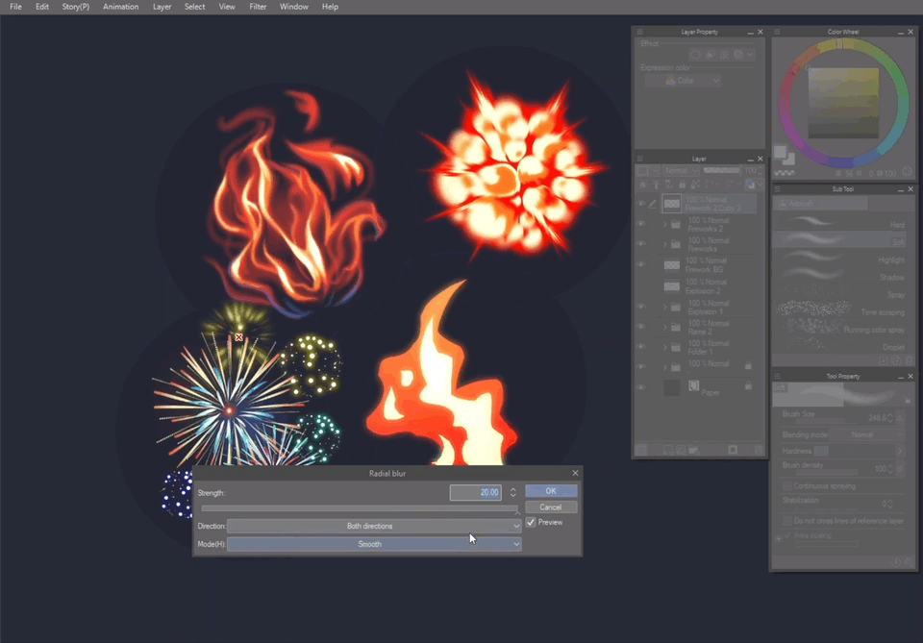Select the Firework BG layer thumbnail
Viewport: 923px width, 643px height.
tap(672, 265)
